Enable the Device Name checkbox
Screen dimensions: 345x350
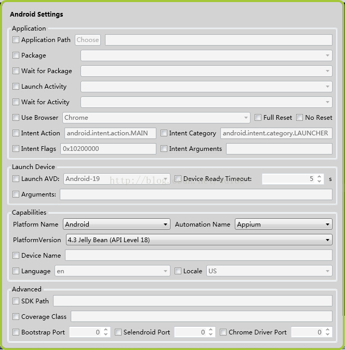pyautogui.click(x=16, y=255)
